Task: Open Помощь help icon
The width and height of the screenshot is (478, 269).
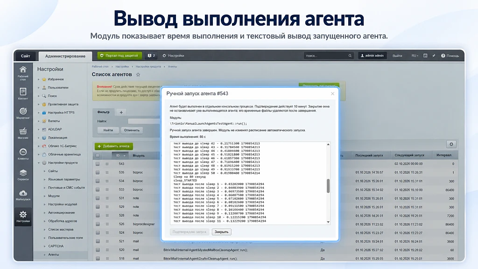Action: click(450, 56)
